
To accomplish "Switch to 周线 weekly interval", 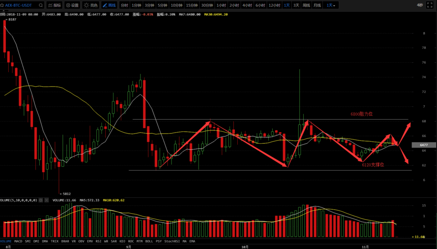I will pyautogui.click(x=306, y=5).
